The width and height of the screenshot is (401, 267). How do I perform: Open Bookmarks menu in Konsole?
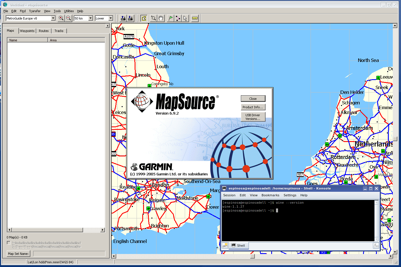pos(270,195)
